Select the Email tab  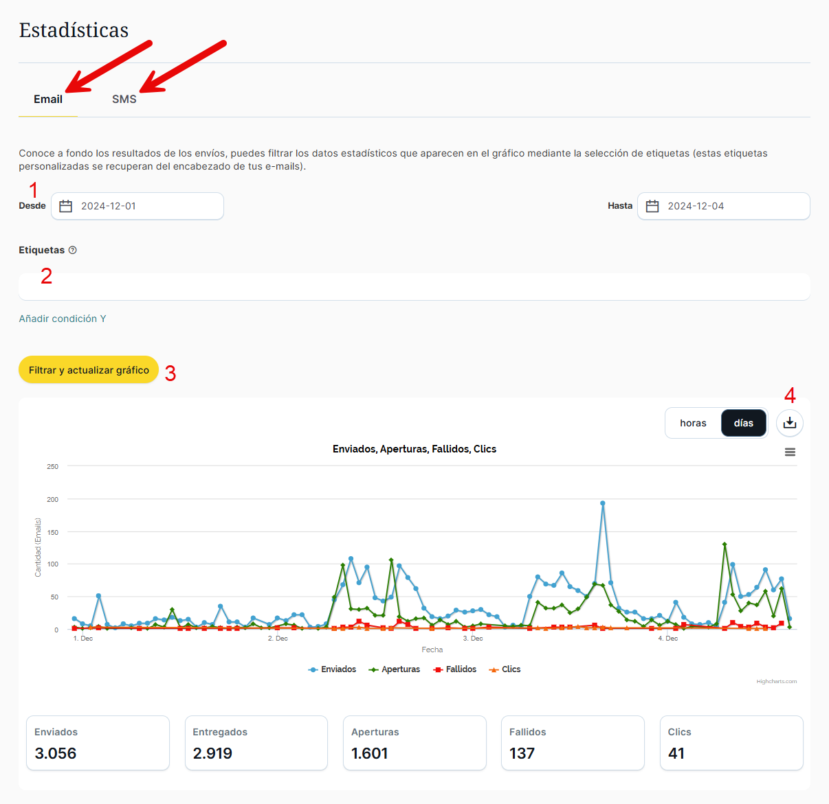pyautogui.click(x=48, y=100)
